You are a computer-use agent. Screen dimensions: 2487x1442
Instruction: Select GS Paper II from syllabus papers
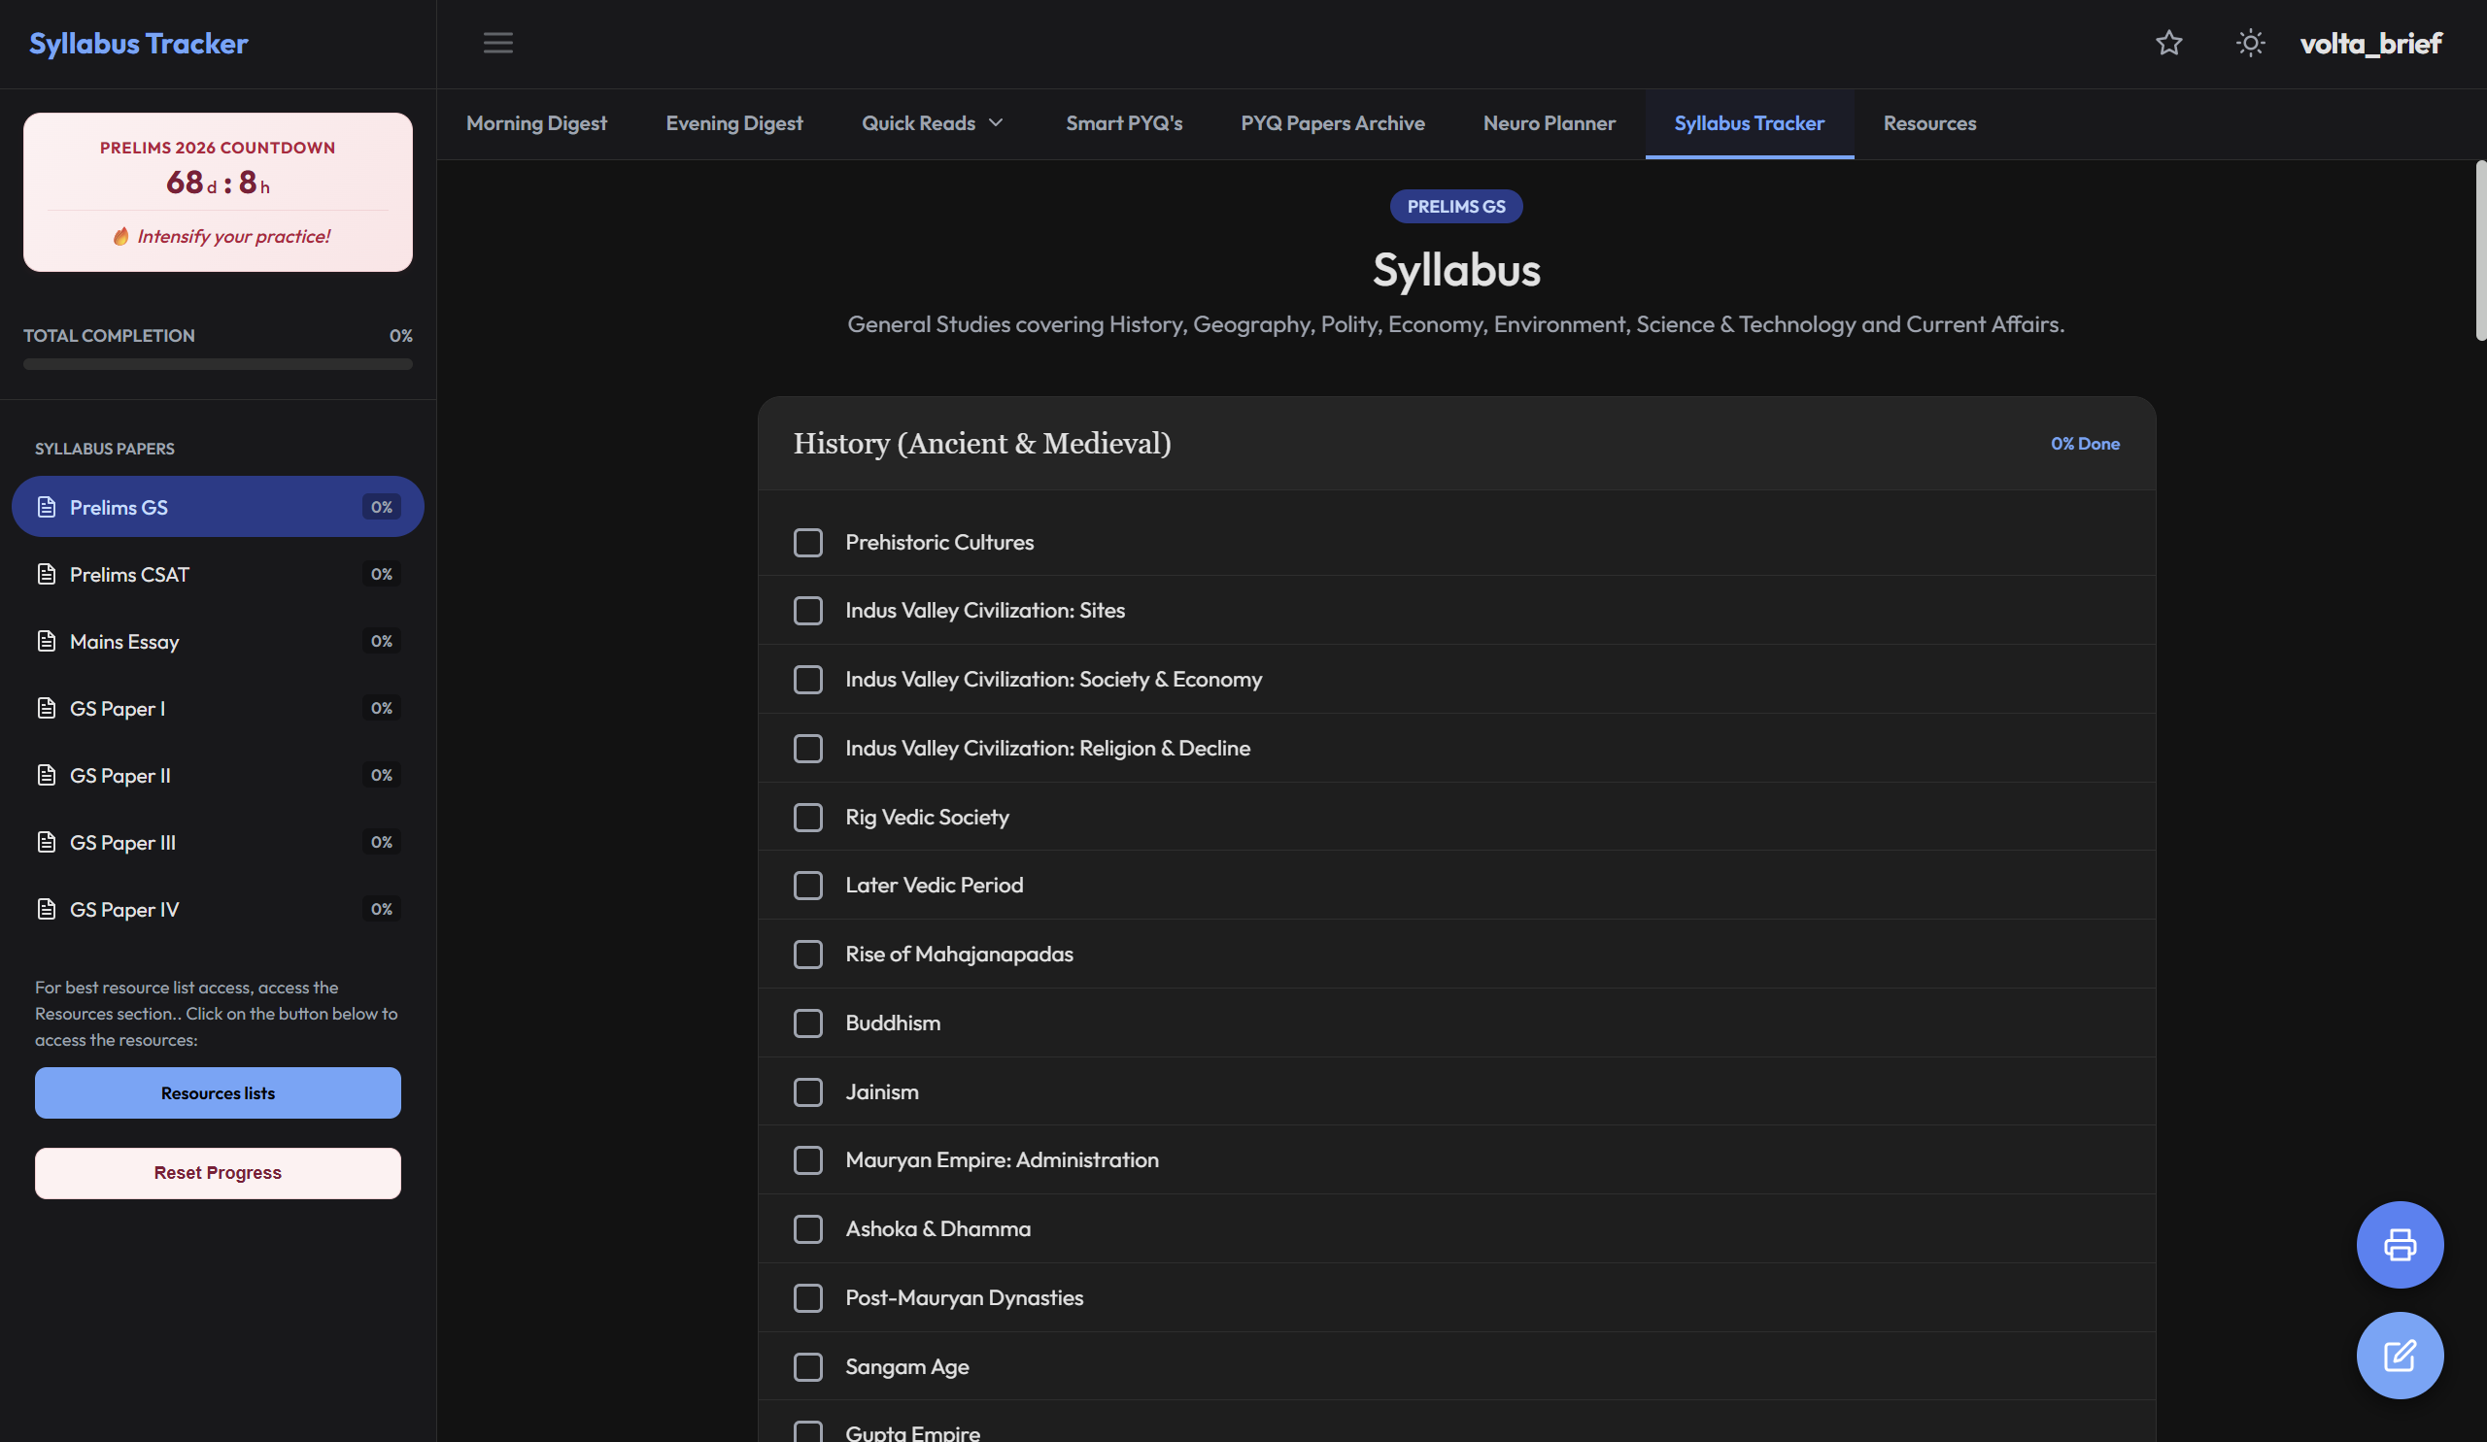119,774
